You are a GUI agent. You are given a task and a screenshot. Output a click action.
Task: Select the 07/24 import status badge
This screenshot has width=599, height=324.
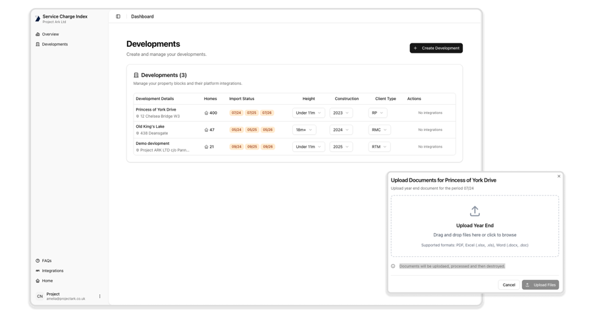(236, 113)
